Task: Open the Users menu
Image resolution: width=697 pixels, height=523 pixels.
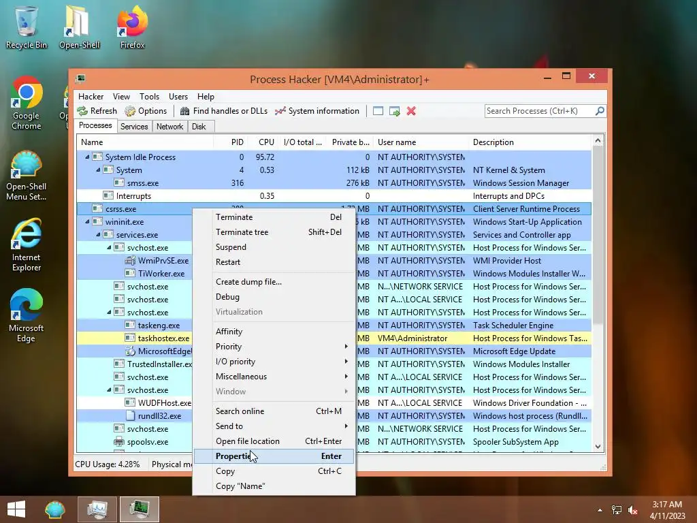Action: [x=178, y=97]
